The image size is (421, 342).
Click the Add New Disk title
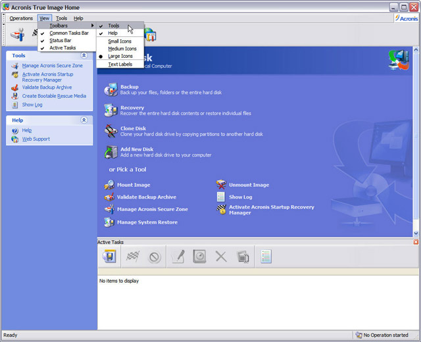click(x=137, y=149)
